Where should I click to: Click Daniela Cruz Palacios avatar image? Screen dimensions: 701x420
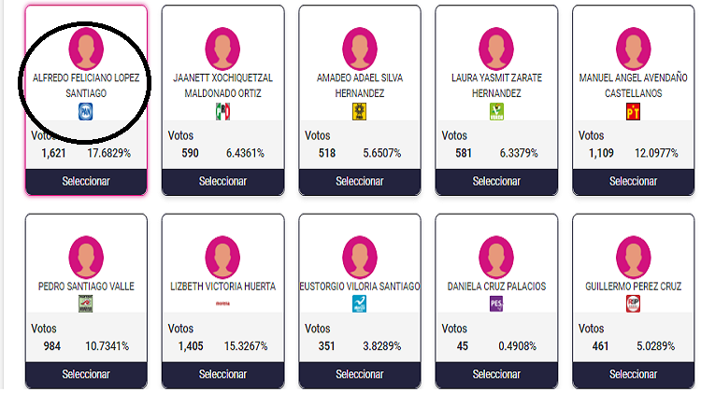[x=496, y=258]
